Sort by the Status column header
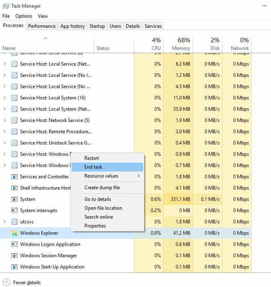 pyautogui.click(x=114, y=44)
